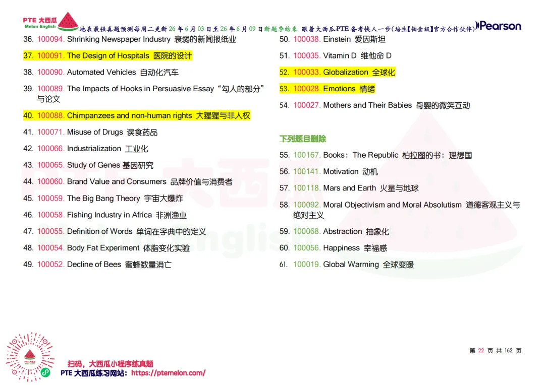The height and width of the screenshot is (385, 545).
Task: Select highlighted item Chimpanzees and non-human rights
Action: [137, 115]
